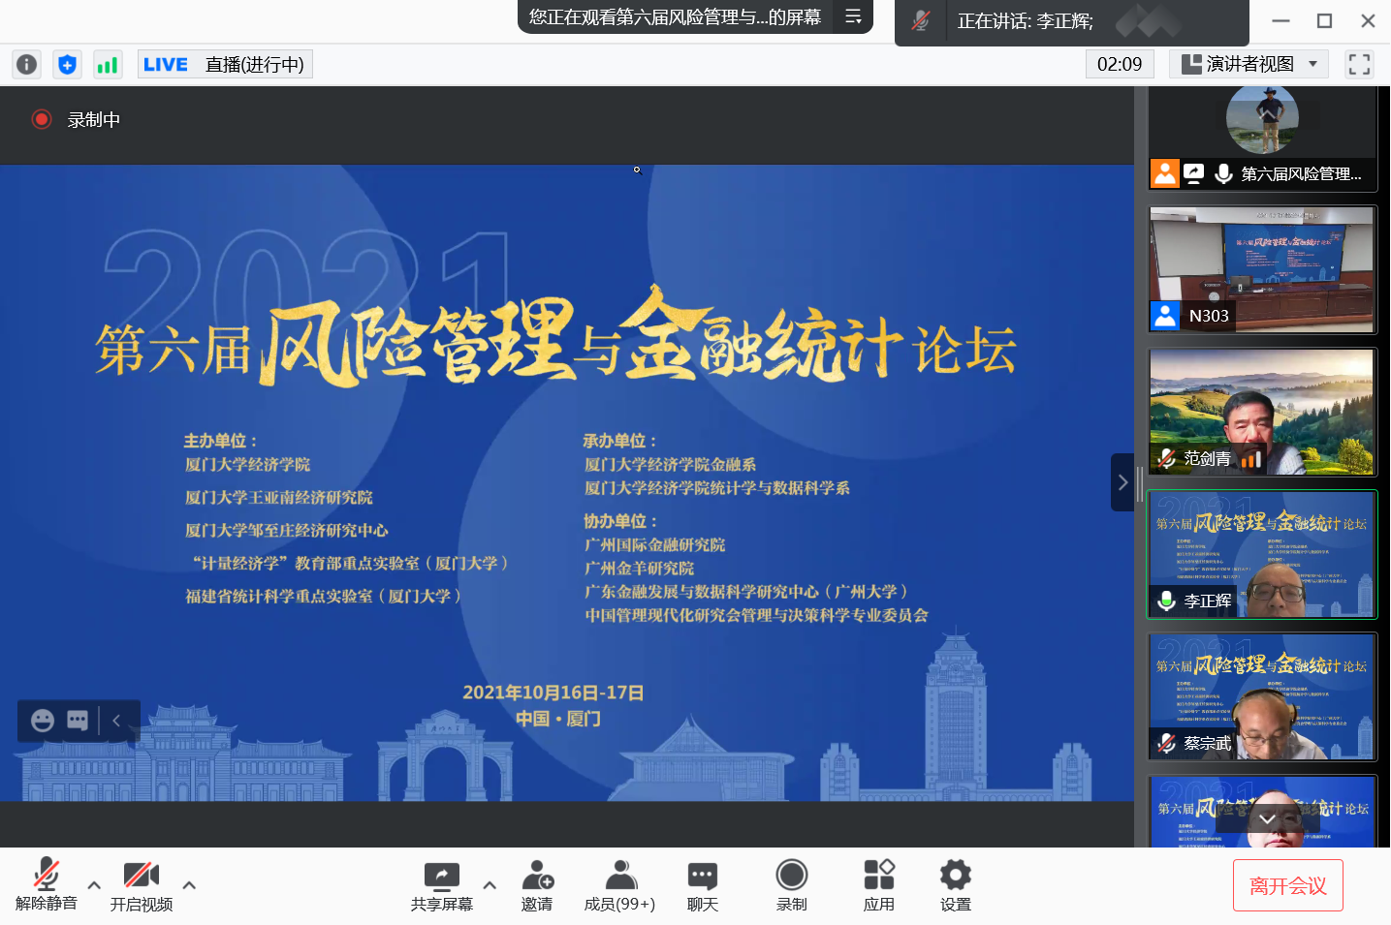Viewport: 1391px width, 925px height.
Task: Select 范剑青's video thumbnail
Action: (x=1262, y=412)
